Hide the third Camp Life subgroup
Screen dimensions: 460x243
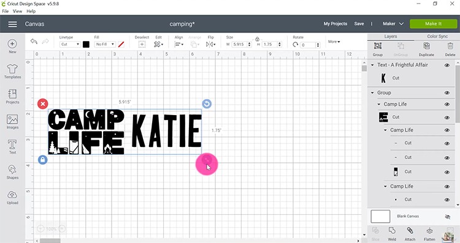(447, 187)
